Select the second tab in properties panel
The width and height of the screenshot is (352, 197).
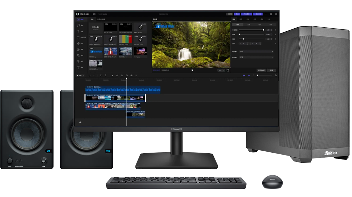(x=240, y=19)
